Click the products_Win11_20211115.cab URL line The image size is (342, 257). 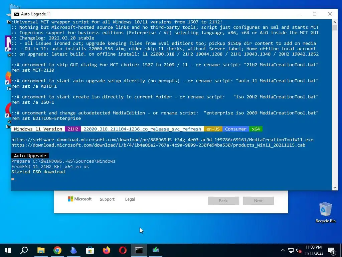pos(158,145)
